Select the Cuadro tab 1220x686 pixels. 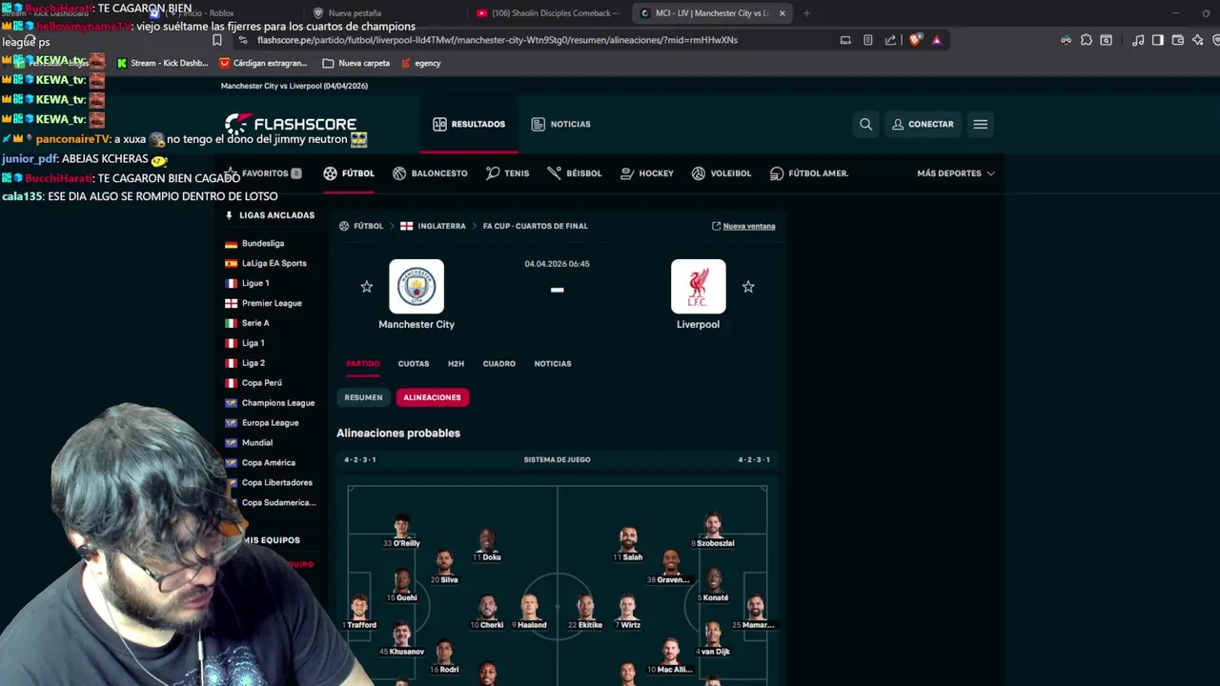coord(499,364)
